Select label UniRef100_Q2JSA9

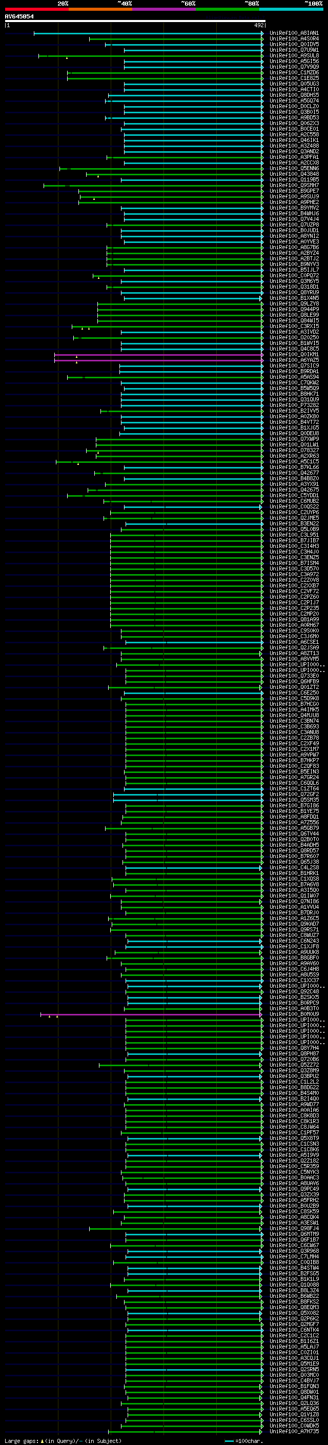click(x=294, y=647)
